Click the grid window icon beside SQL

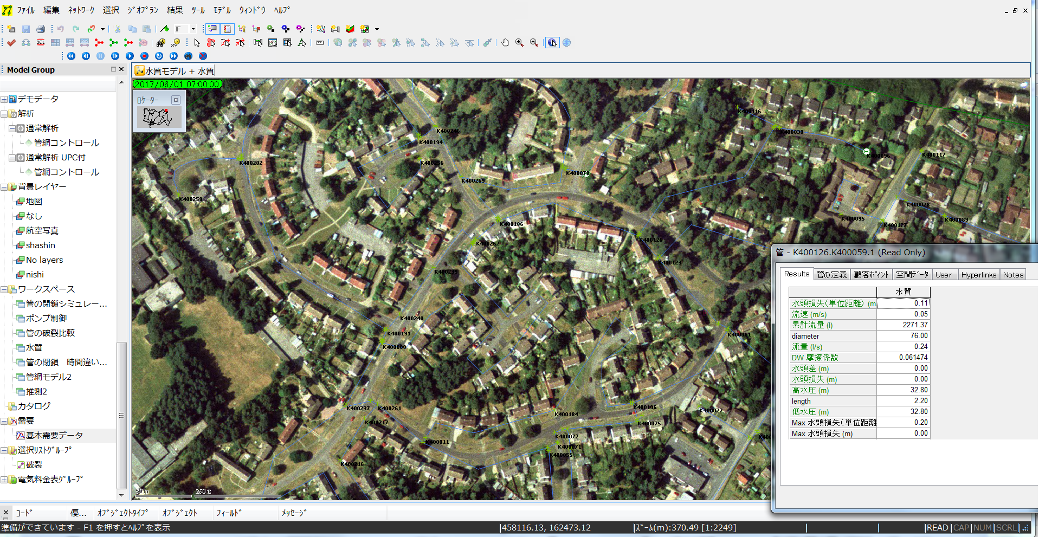point(55,42)
